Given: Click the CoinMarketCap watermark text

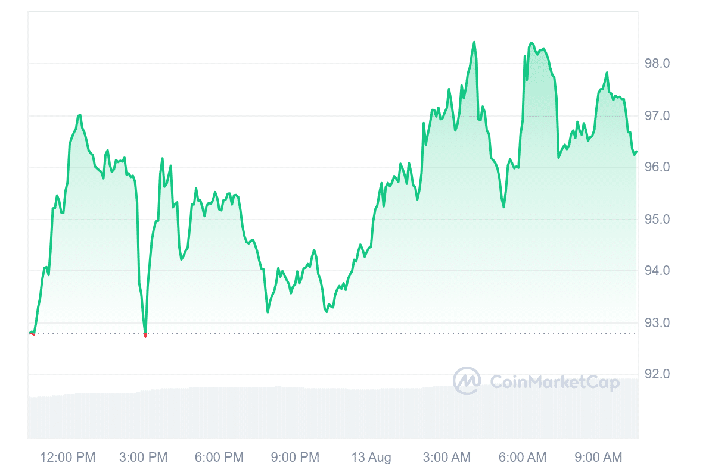Looking at the screenshot, I should click(554, 382).
